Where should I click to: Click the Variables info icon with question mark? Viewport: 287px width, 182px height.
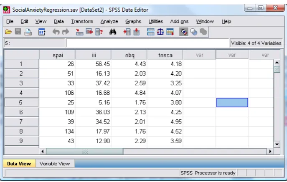coord(99,32)
